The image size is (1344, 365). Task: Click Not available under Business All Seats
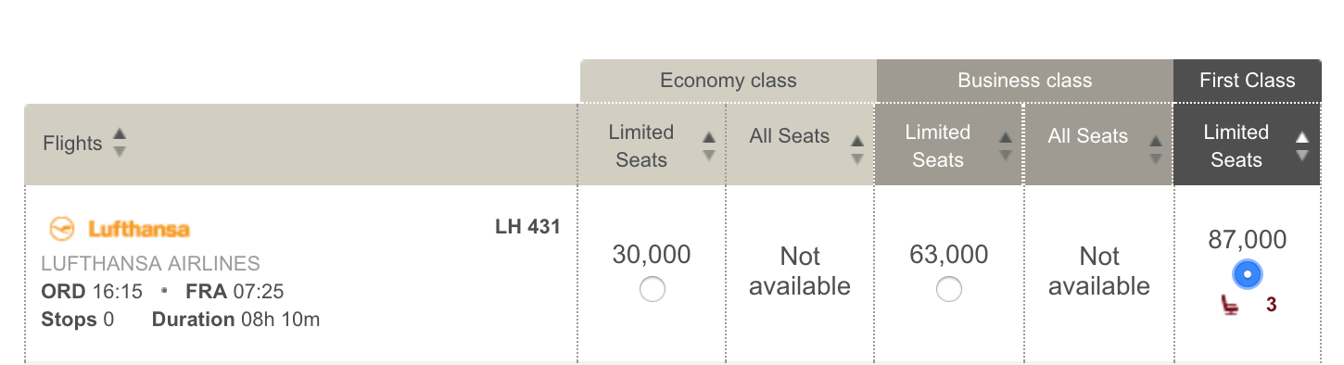[1099, 271]
